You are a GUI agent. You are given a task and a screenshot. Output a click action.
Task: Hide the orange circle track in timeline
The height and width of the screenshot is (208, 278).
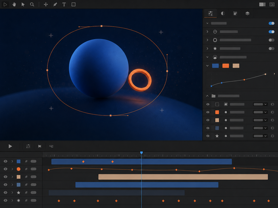tap(6, 169)
